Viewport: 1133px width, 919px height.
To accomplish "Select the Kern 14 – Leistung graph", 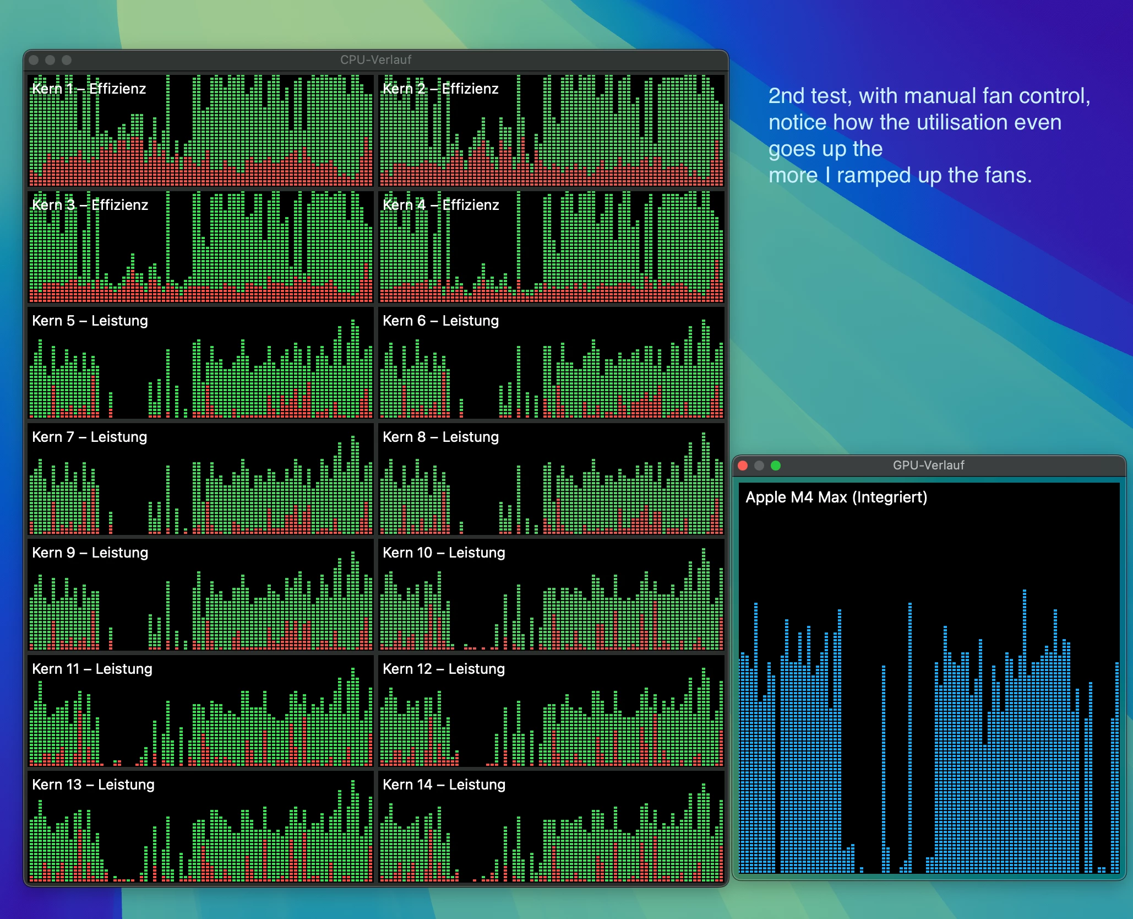I will coord(551,826).
